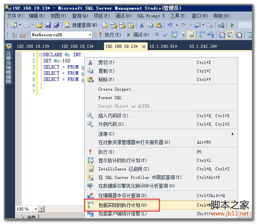Click the horizontal scrollbar left arrow
257x224 pixels.
pos(41,209)
